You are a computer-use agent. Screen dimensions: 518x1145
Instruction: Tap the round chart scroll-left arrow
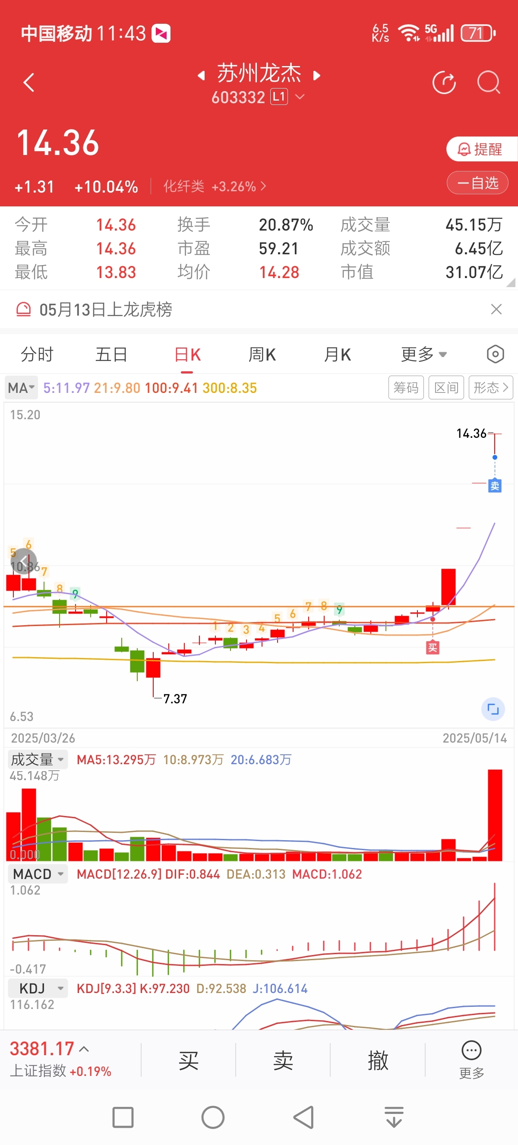(x=24, y=561)
